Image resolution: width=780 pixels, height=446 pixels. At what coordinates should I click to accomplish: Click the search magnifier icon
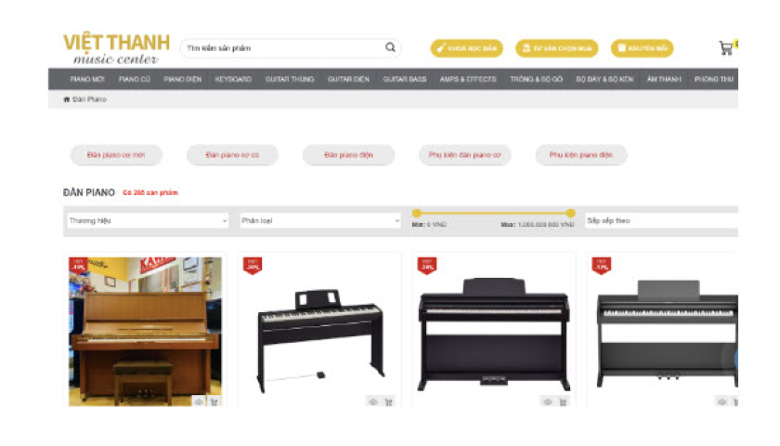(391, 47)
